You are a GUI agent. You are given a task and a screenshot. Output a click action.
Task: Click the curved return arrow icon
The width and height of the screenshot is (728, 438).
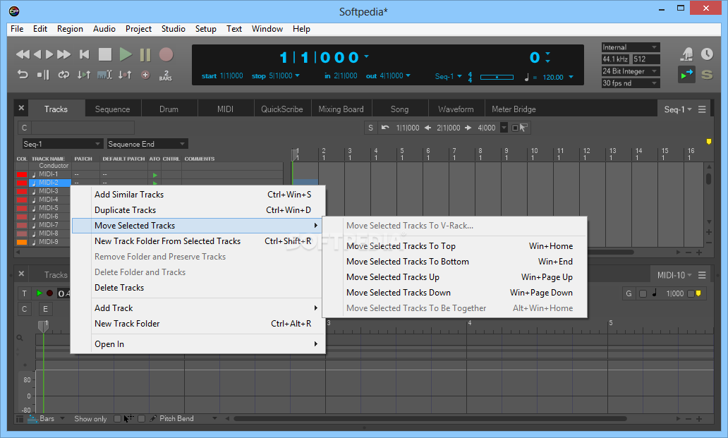pyautogui.click(x=23, y=74)
